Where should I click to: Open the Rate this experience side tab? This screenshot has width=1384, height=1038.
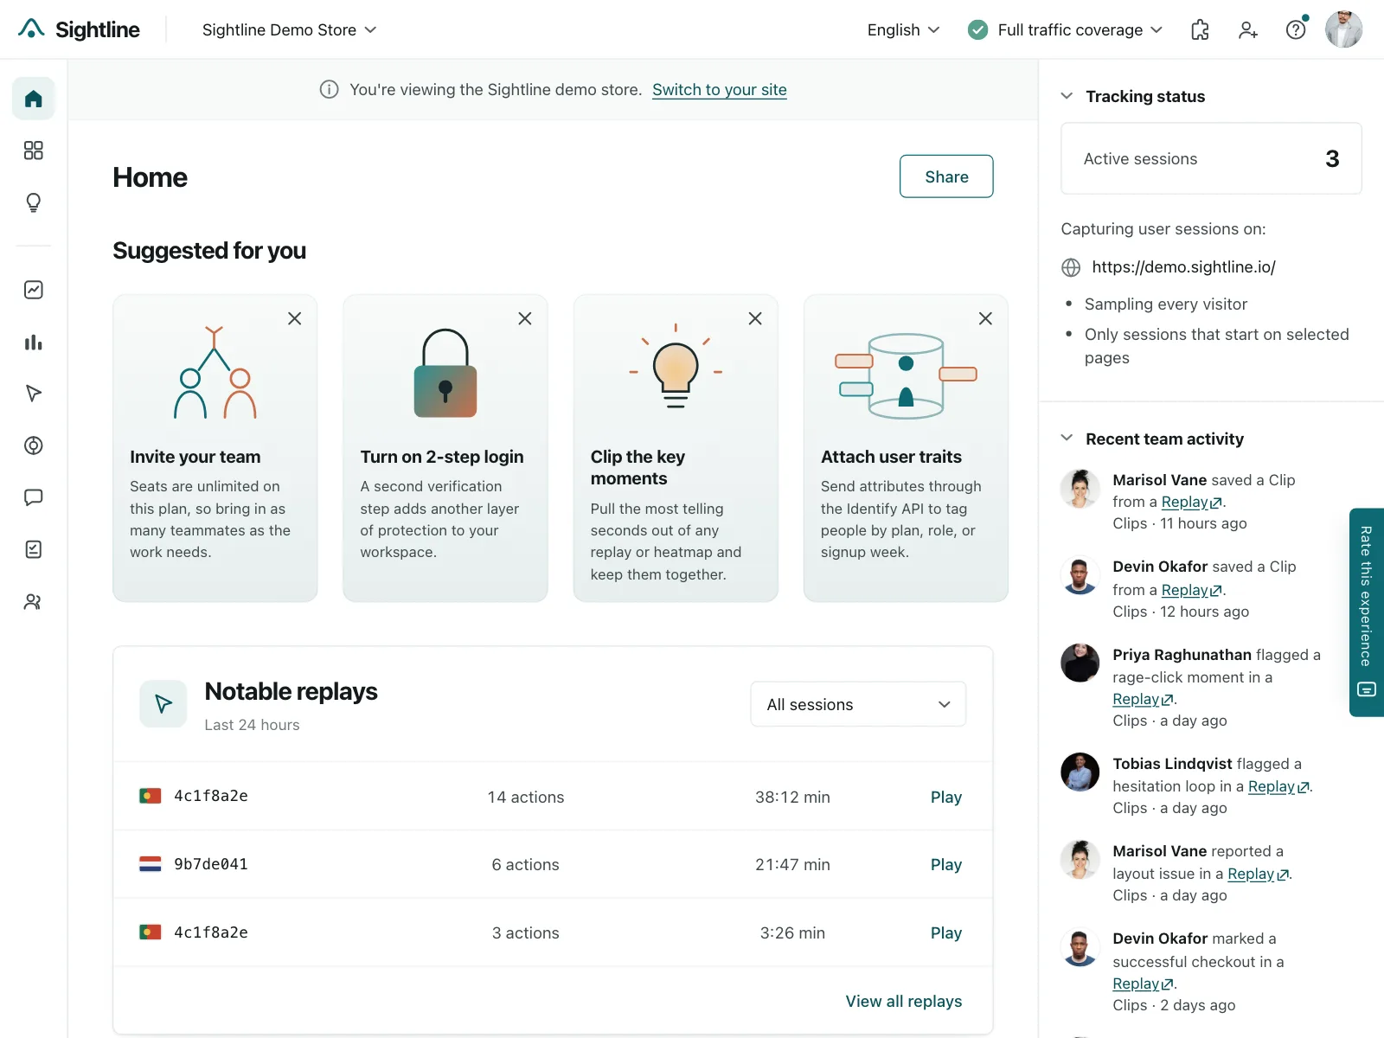[x=1367, y=612]
